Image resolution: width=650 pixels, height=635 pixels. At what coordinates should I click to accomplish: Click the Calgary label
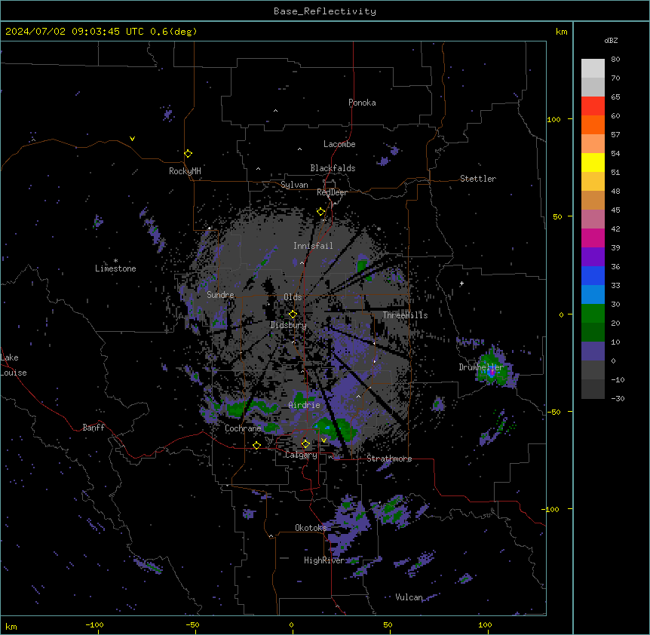tap(301, 455)
